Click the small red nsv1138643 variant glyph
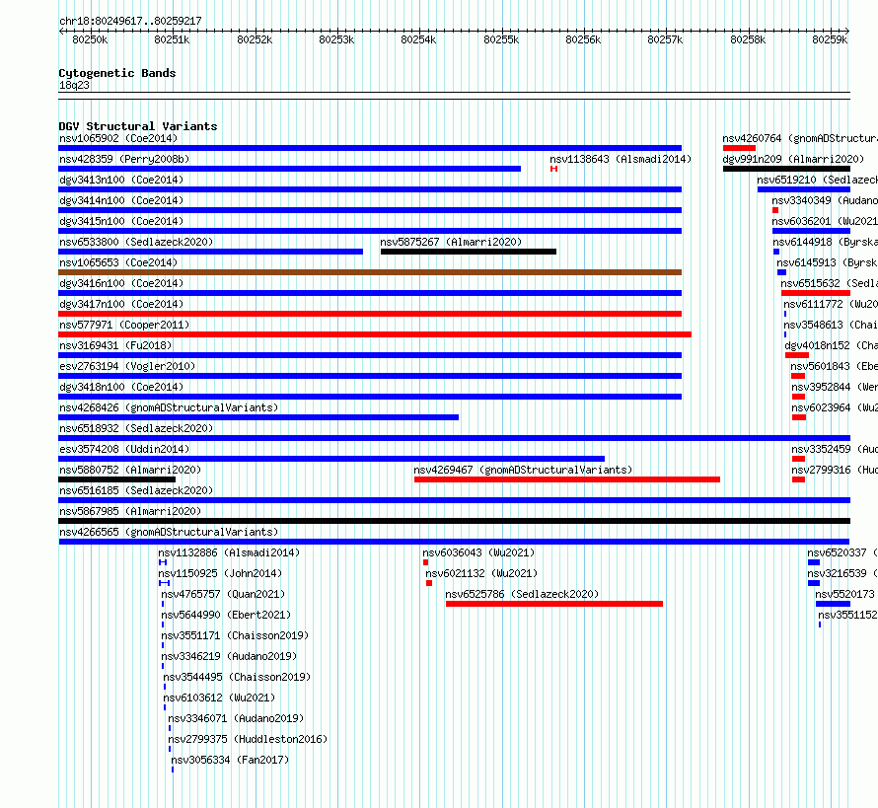878x808 pixels. coord(553,169)
